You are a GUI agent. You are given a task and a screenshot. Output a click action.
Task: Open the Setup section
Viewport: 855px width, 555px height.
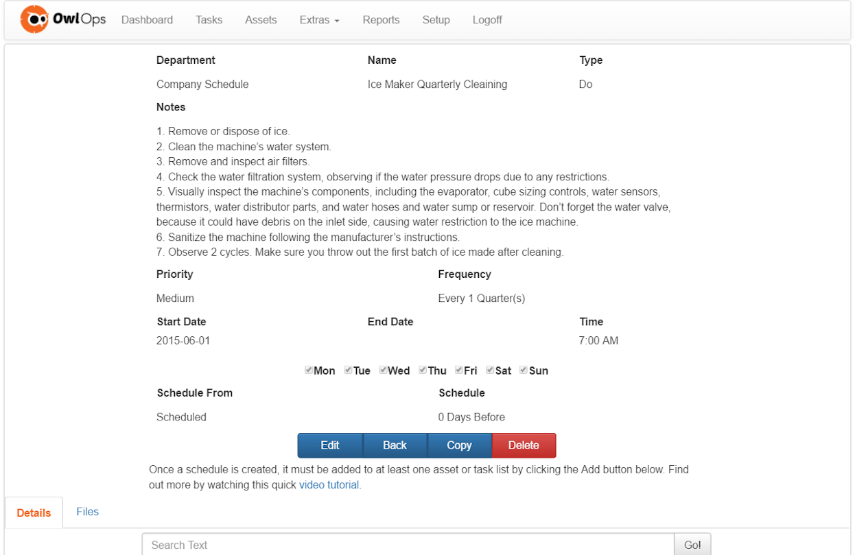click(x=436, y=20)
